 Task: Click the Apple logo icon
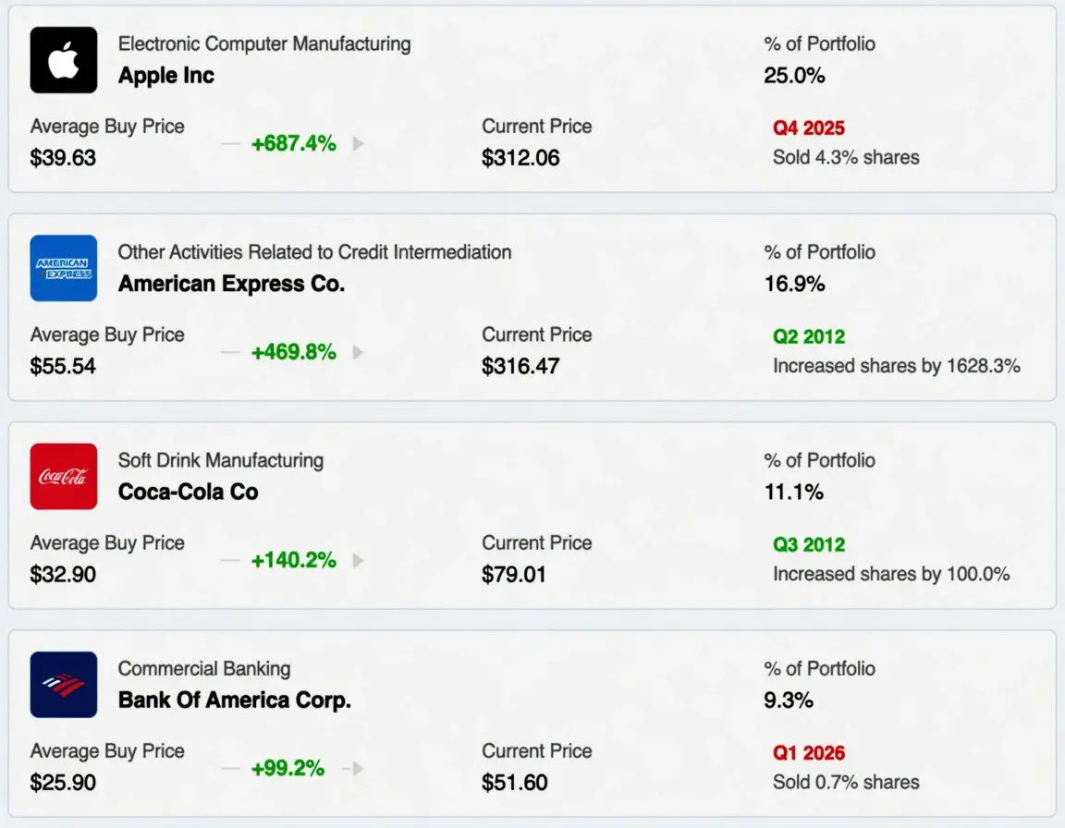pos(63,60)
